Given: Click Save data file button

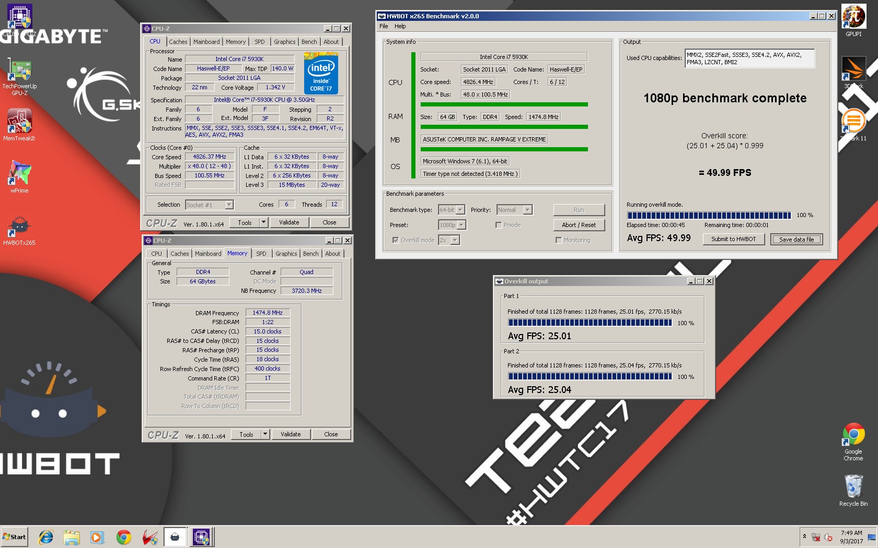Looking at the screenshot, I should [x=796, y=239].
